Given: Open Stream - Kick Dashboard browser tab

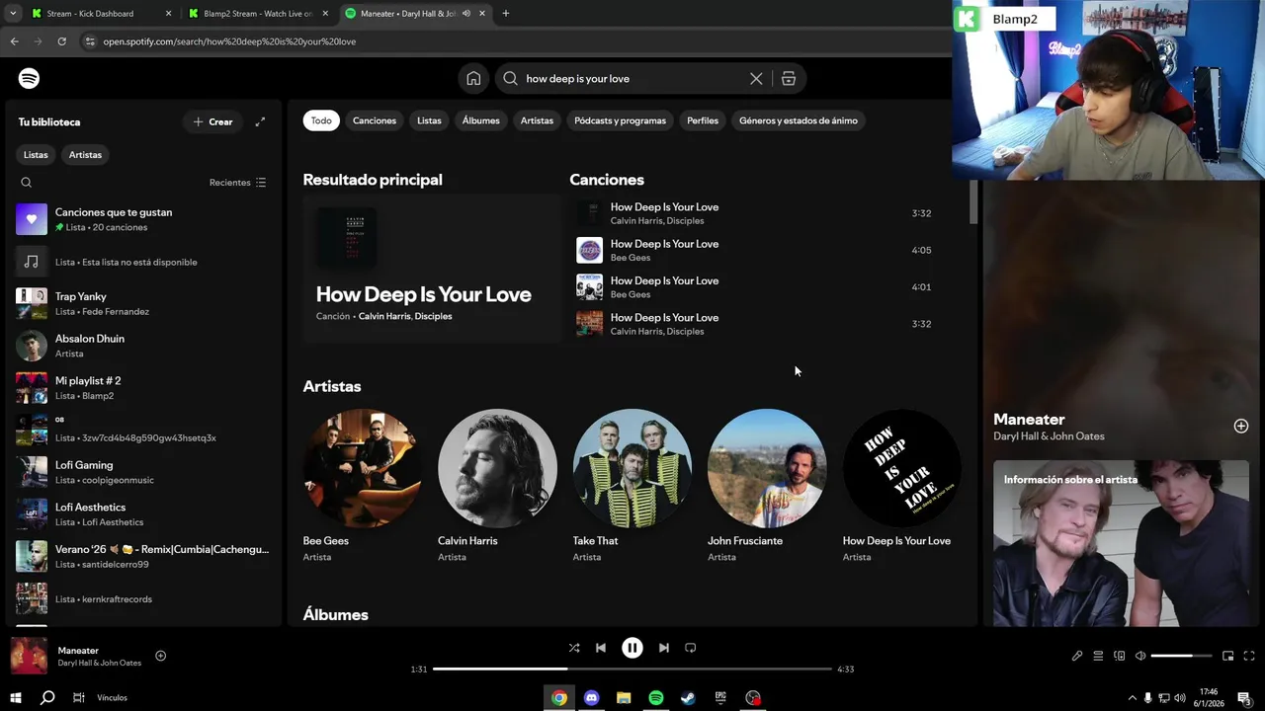Looking at the screenshot, I should [x=99, y=14].
